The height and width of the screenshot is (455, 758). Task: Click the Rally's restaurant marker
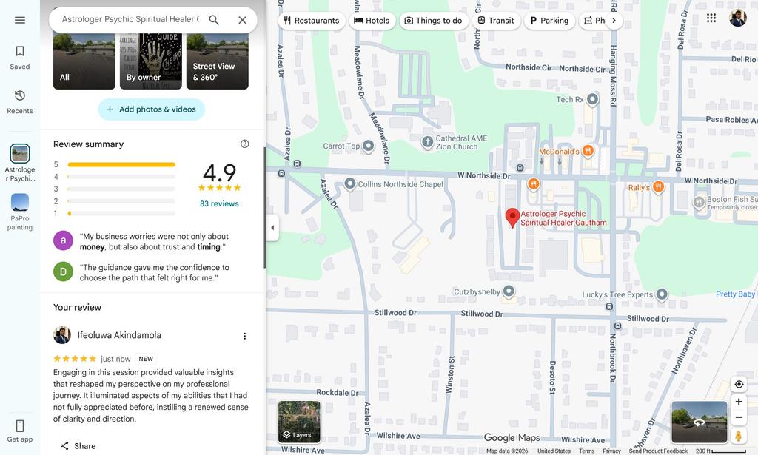[658, 187]
